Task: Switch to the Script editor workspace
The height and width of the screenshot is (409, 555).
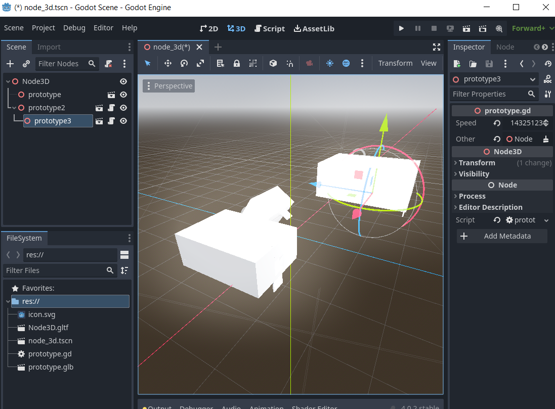Action: click(x=270, y=28)
